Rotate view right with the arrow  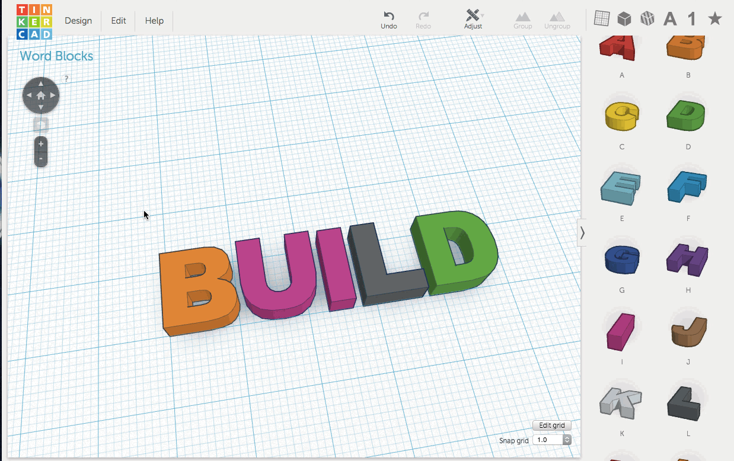(x=53, y=95)
